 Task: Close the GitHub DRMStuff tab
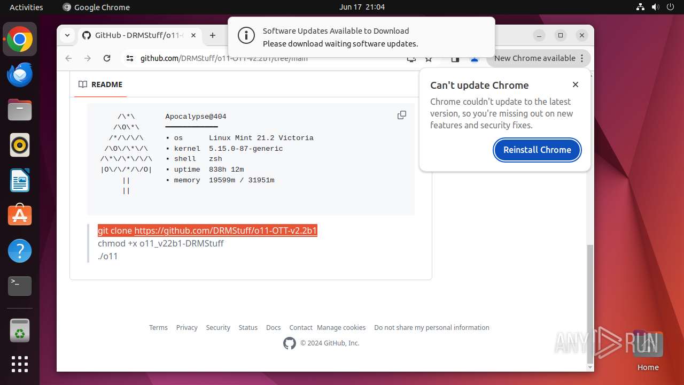tap(193, 35)
